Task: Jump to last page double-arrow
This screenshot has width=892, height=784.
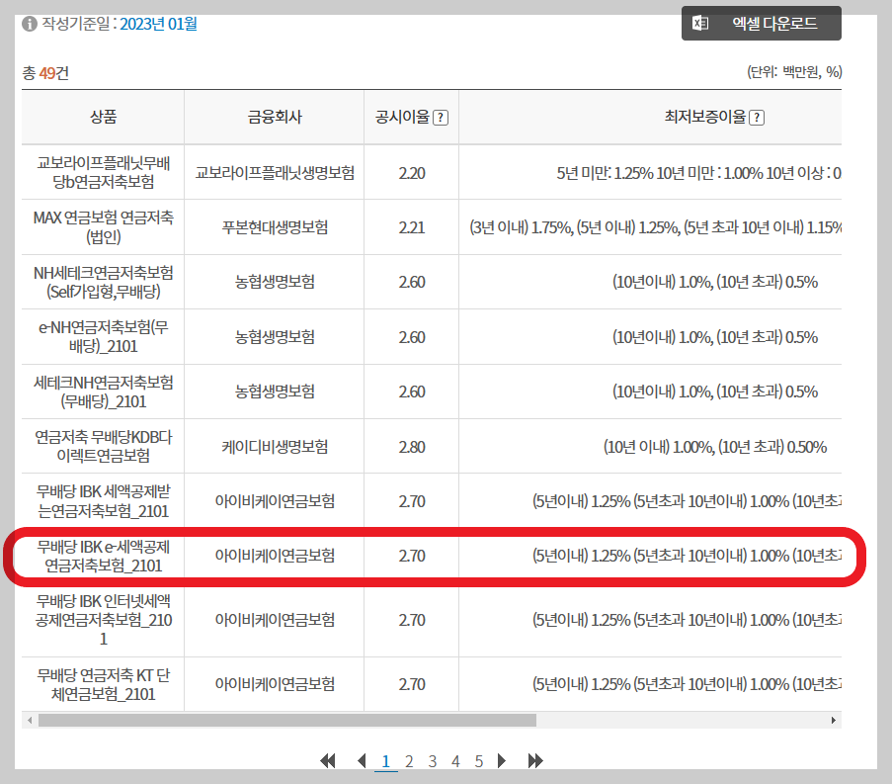Action: pyautogui.click(x=535, y=760)
